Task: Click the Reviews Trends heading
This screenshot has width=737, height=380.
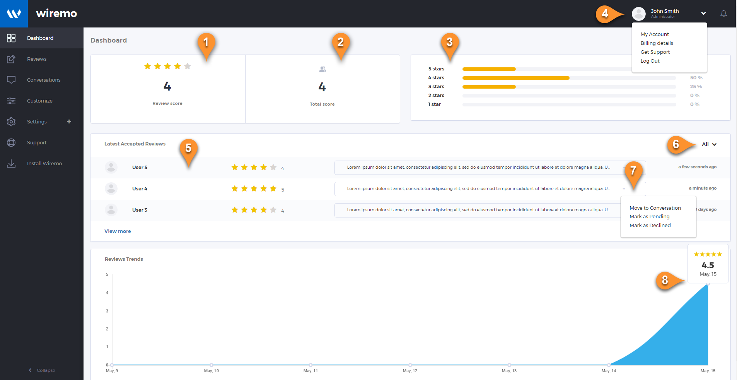Action: [x=124, y=259]
